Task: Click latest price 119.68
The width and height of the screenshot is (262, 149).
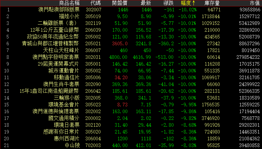Action: click(143, 37)
